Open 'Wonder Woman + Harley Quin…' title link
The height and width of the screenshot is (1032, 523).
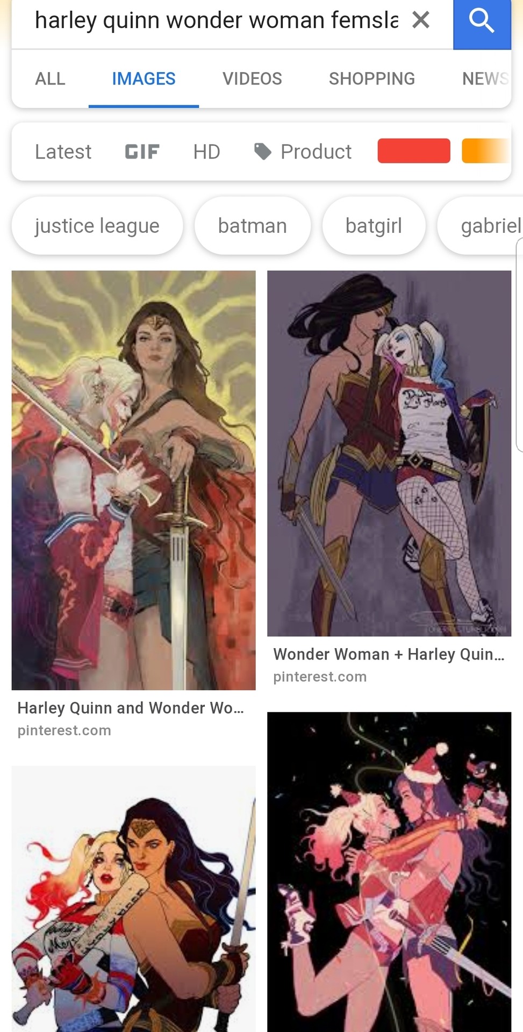[389, 654]
